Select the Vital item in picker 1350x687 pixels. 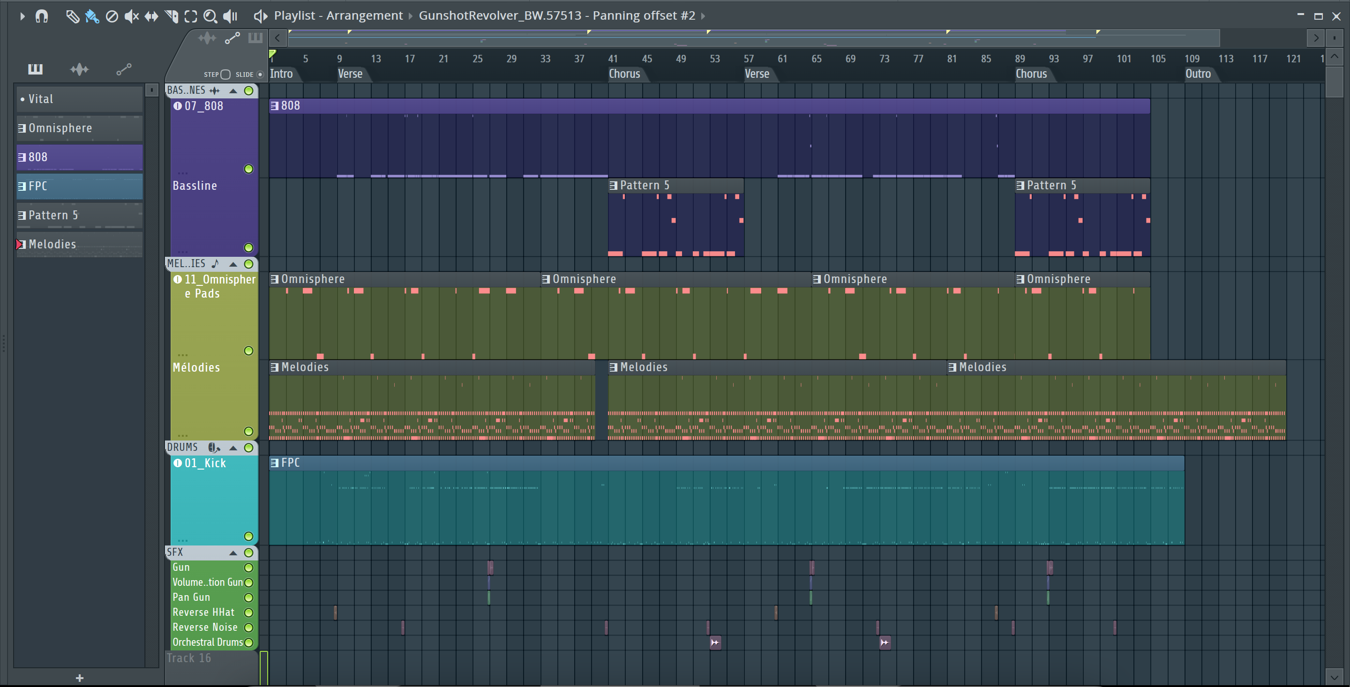tap(80, 99)
